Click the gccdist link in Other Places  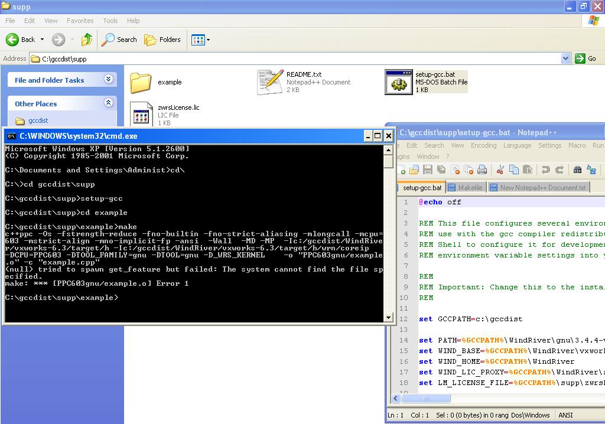(38, 120)
